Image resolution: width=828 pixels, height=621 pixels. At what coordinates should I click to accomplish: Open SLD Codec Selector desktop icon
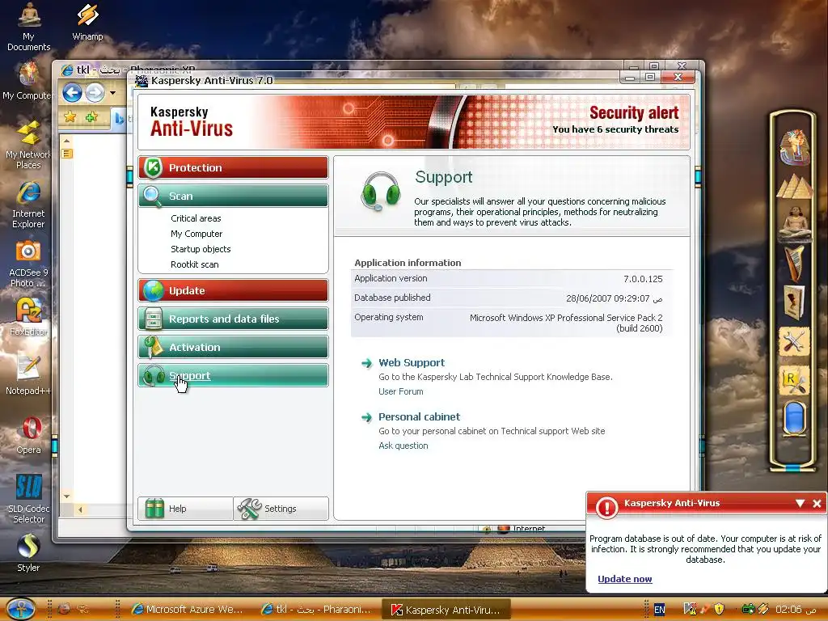tap(28, 499)
